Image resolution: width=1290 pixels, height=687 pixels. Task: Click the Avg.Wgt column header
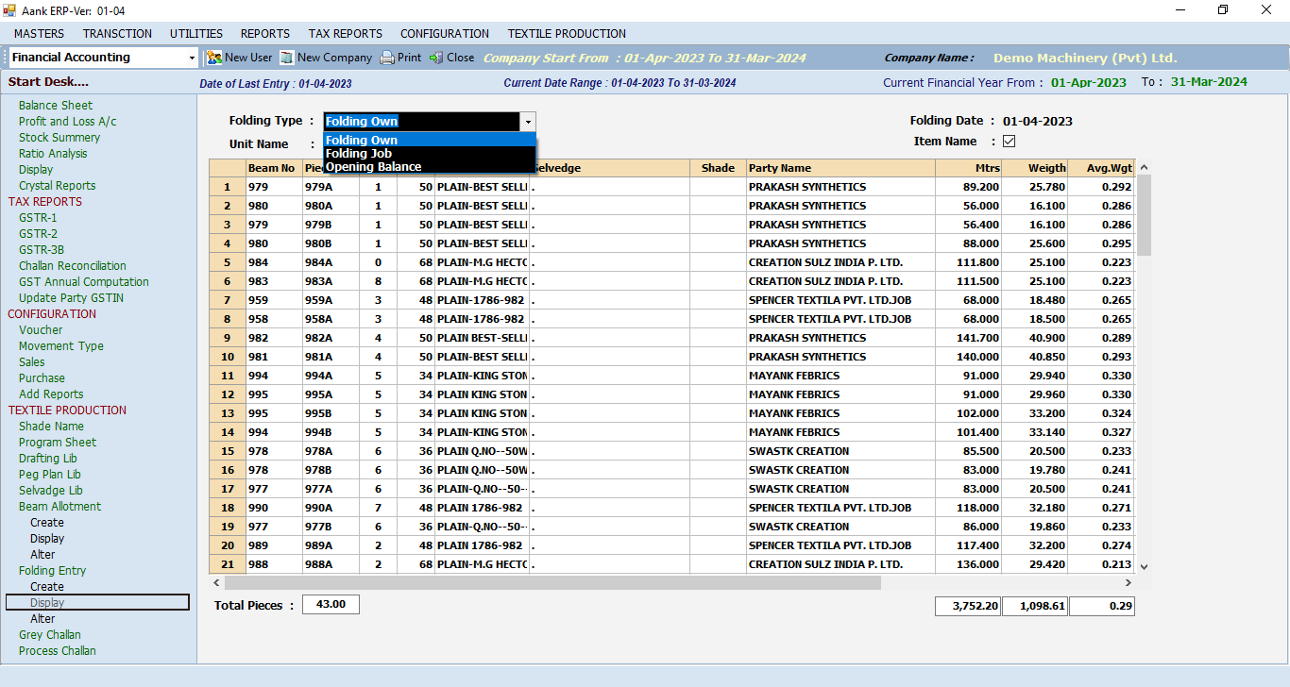[x=1101, y=168]
